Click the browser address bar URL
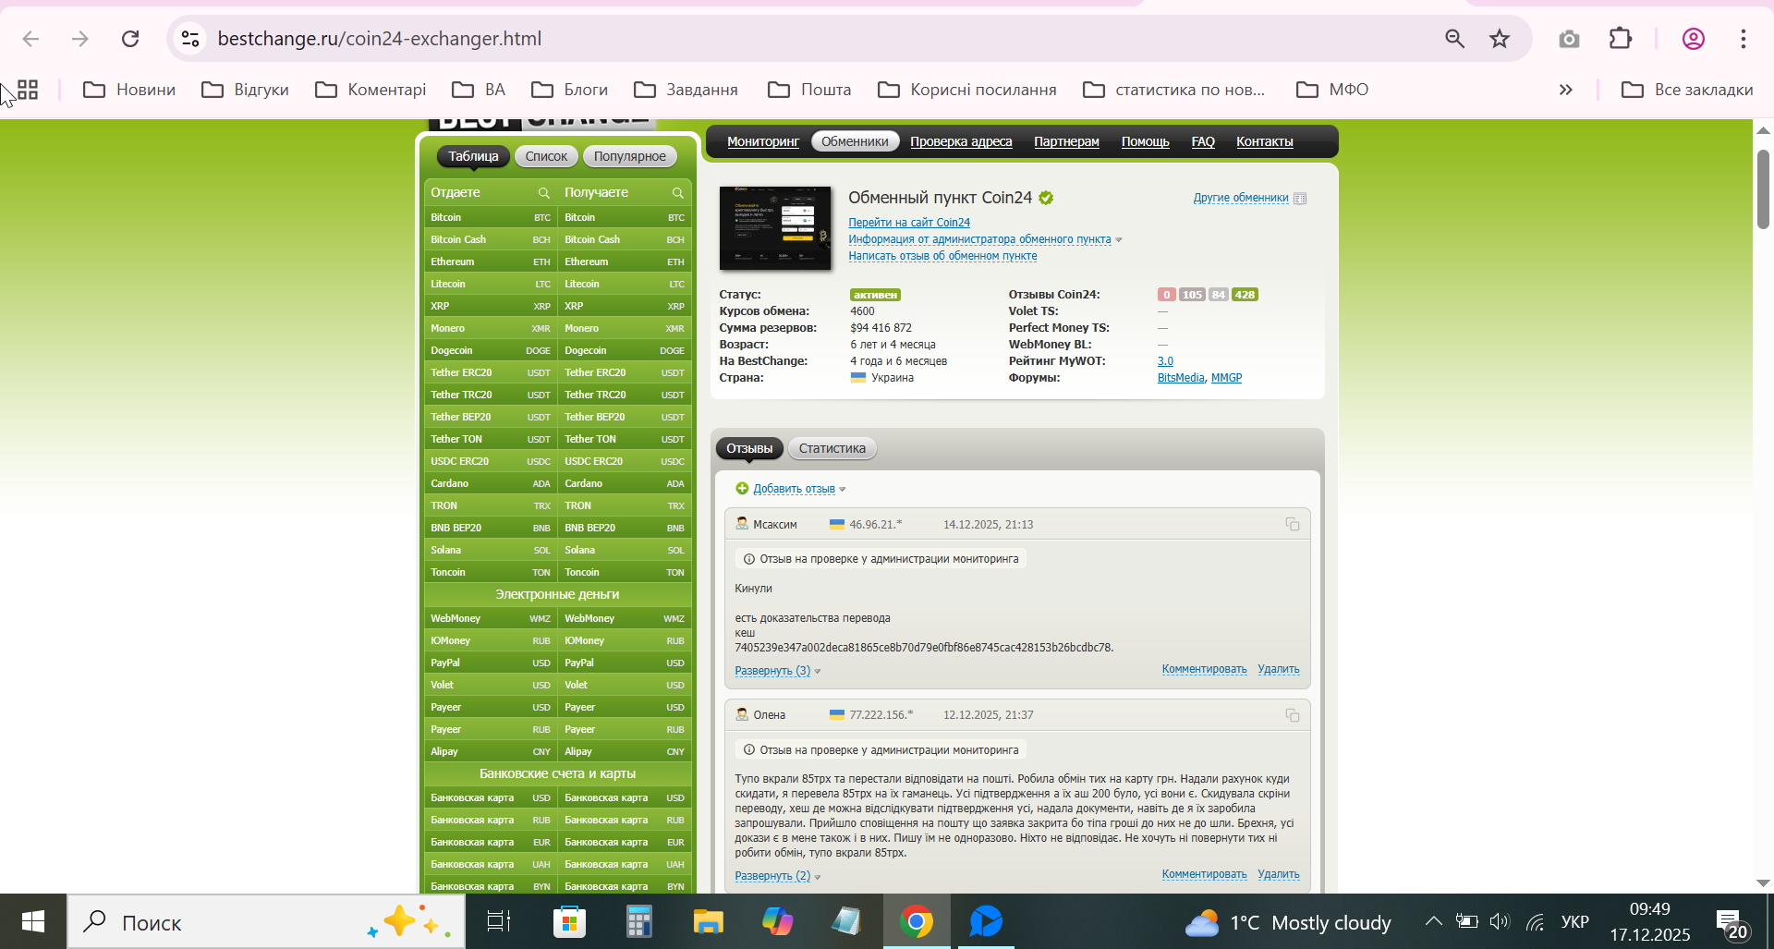 tap(380, 39)
